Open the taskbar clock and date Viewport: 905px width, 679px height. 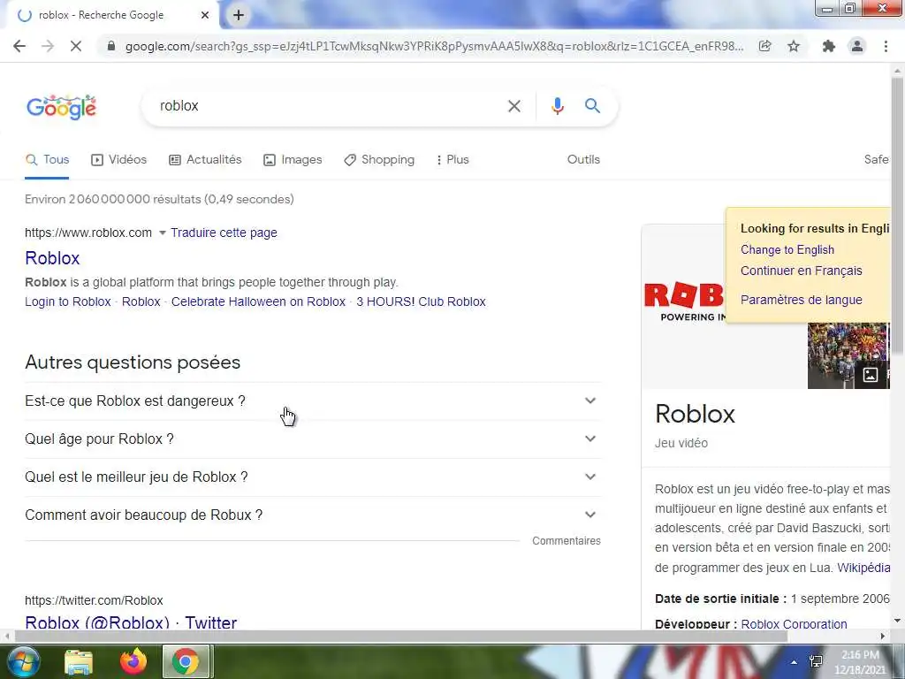click(860, 662)
